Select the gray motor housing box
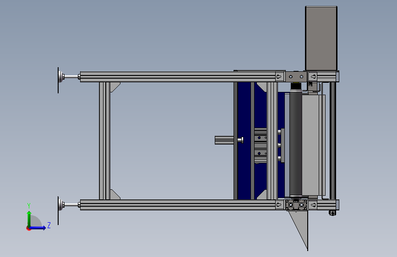 click(321, 38)
